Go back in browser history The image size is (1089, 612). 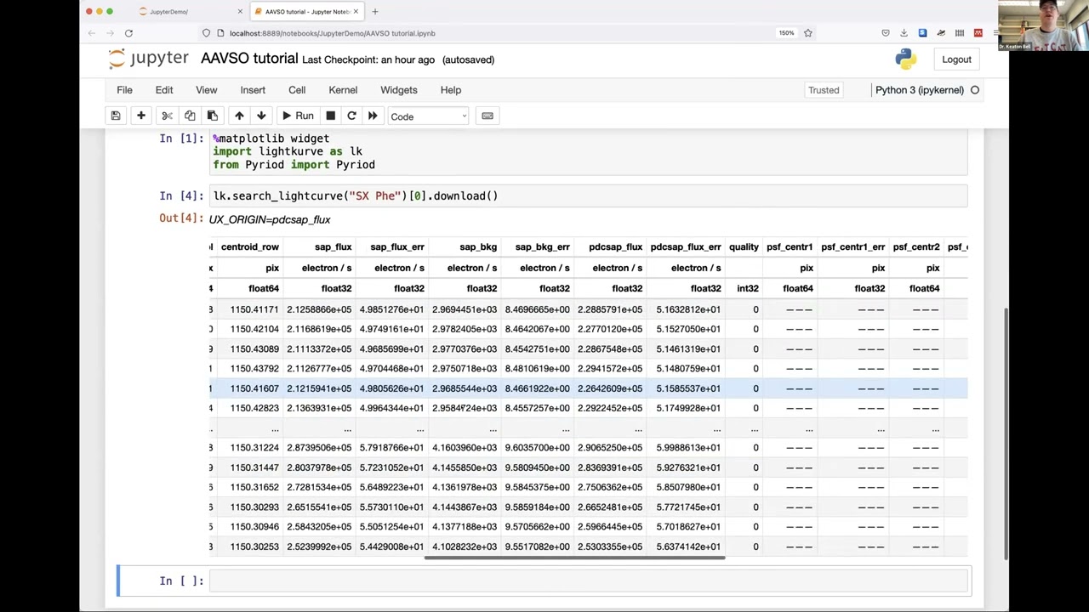91,33
